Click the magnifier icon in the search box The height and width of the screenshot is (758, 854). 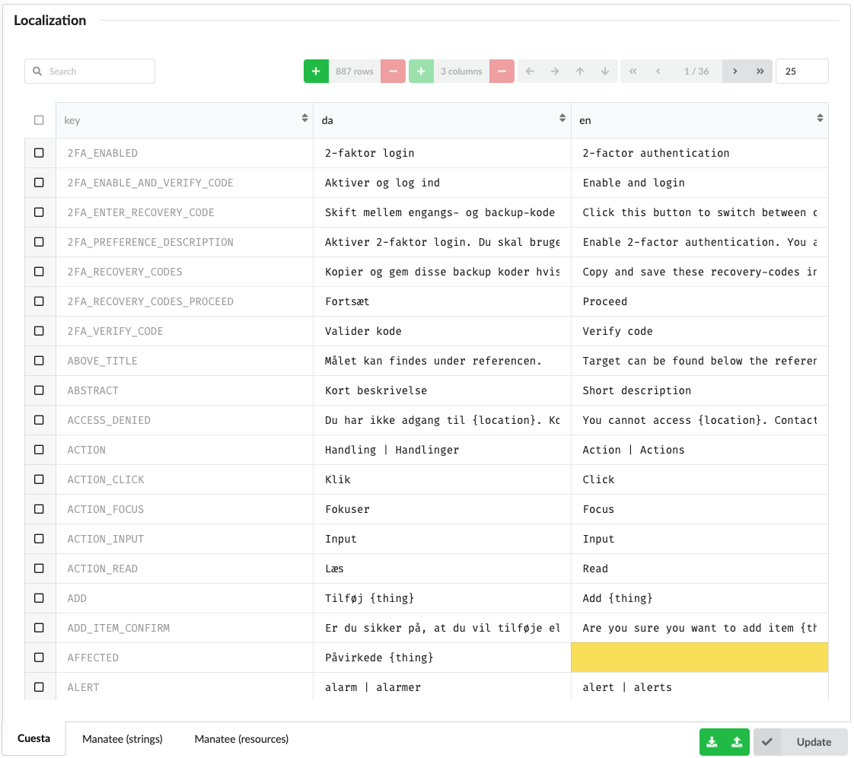(x=37, y=72)
